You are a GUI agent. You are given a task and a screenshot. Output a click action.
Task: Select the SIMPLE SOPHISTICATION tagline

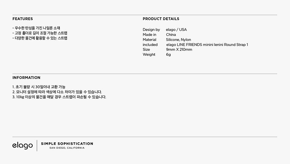coord(67,144)
